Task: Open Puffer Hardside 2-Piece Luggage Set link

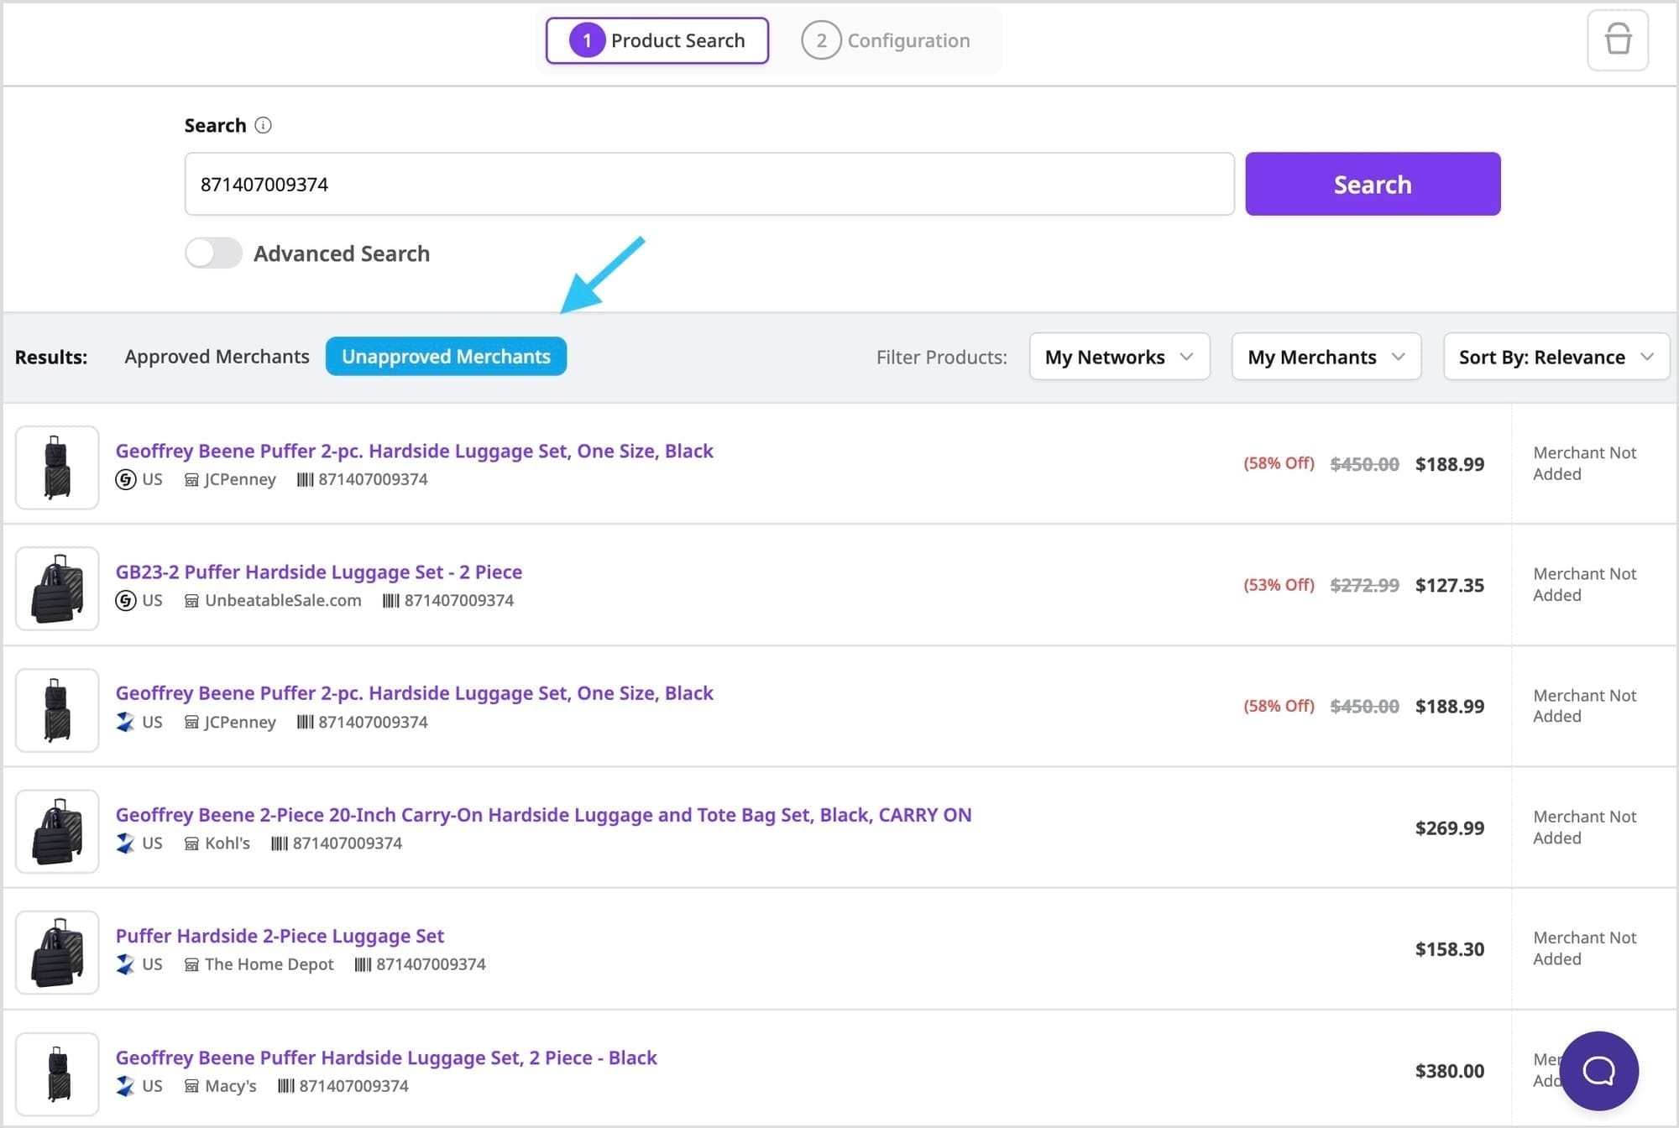Action: point(280,936)
